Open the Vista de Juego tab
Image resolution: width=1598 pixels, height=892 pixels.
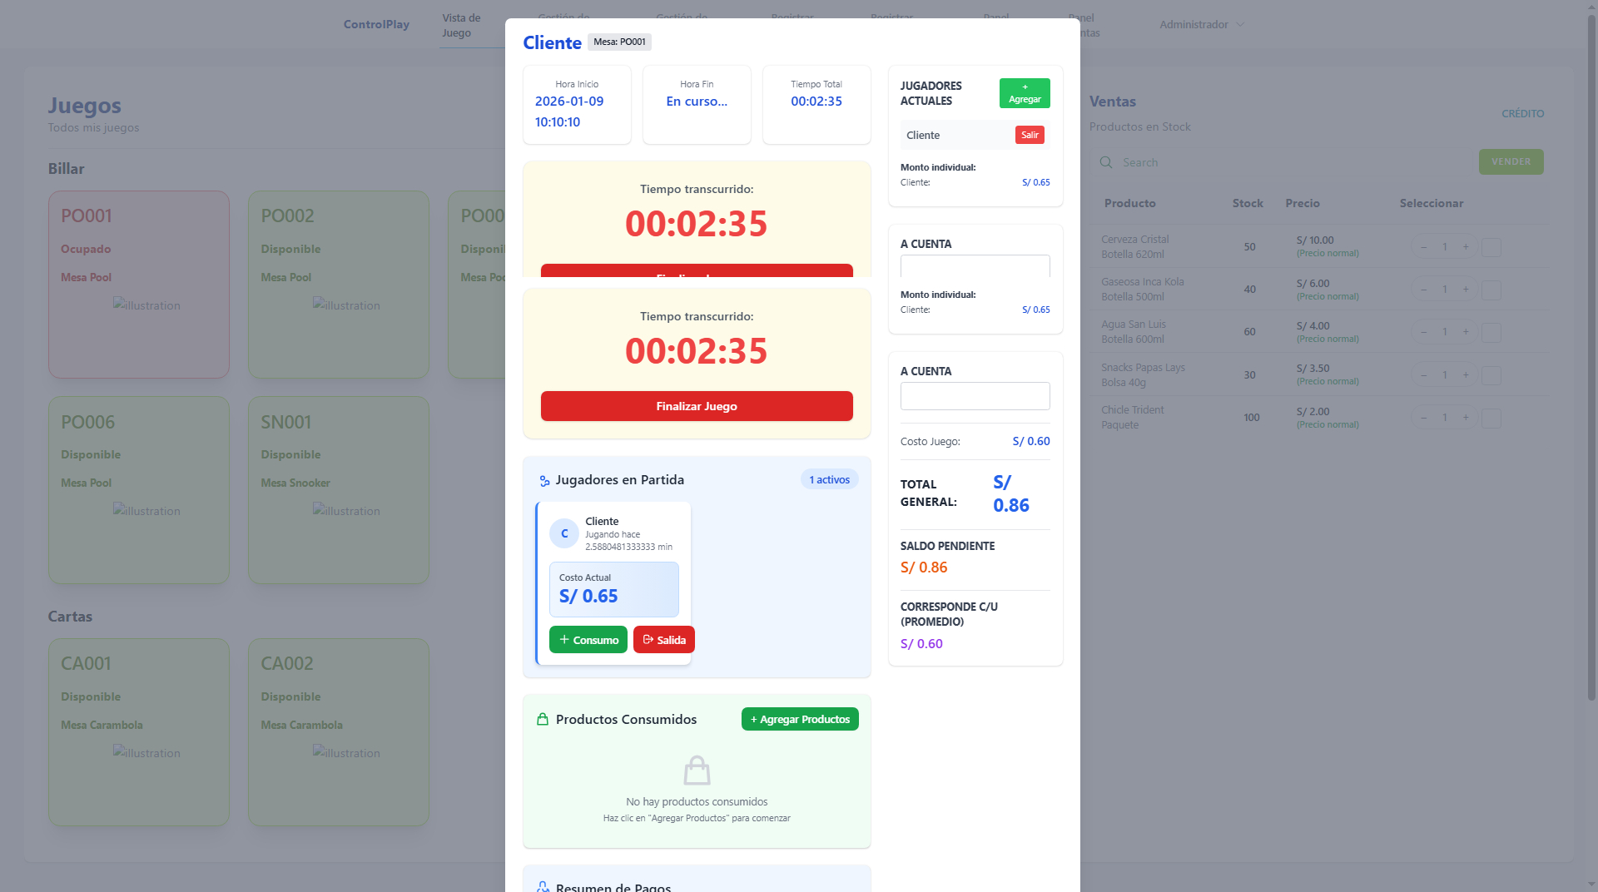461,25
